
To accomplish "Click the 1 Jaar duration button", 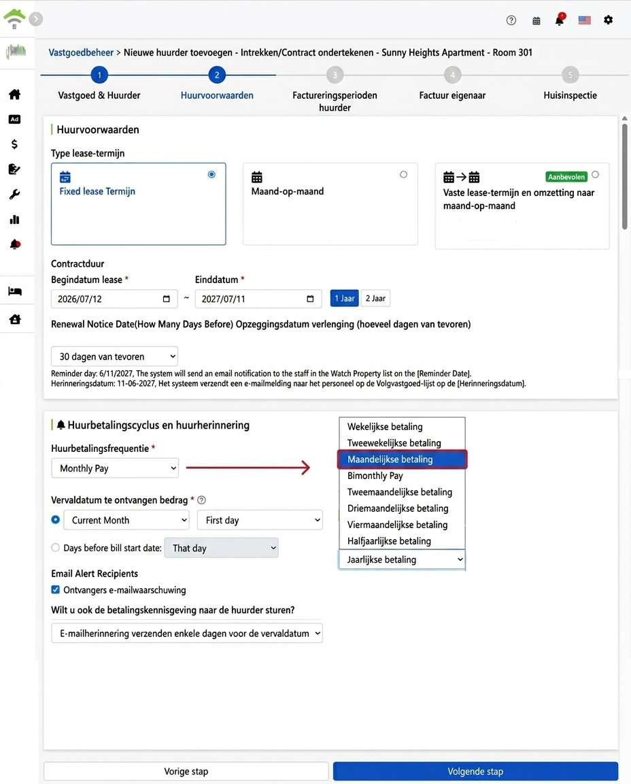I will pyautogui.click(x=344, y=298).
